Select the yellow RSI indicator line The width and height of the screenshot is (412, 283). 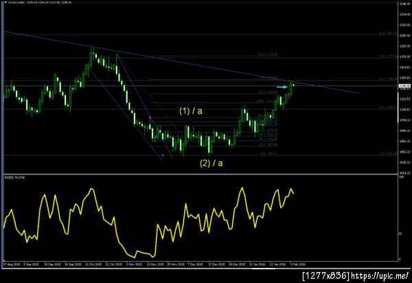(149, 223)
